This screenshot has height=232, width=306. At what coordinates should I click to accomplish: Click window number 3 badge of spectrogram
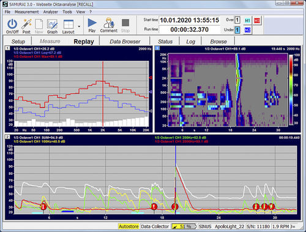157,48
